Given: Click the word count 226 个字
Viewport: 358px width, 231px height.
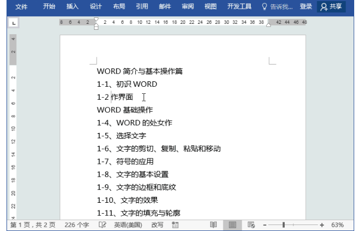Looking at the screenshot, I should tap(77, 225).
